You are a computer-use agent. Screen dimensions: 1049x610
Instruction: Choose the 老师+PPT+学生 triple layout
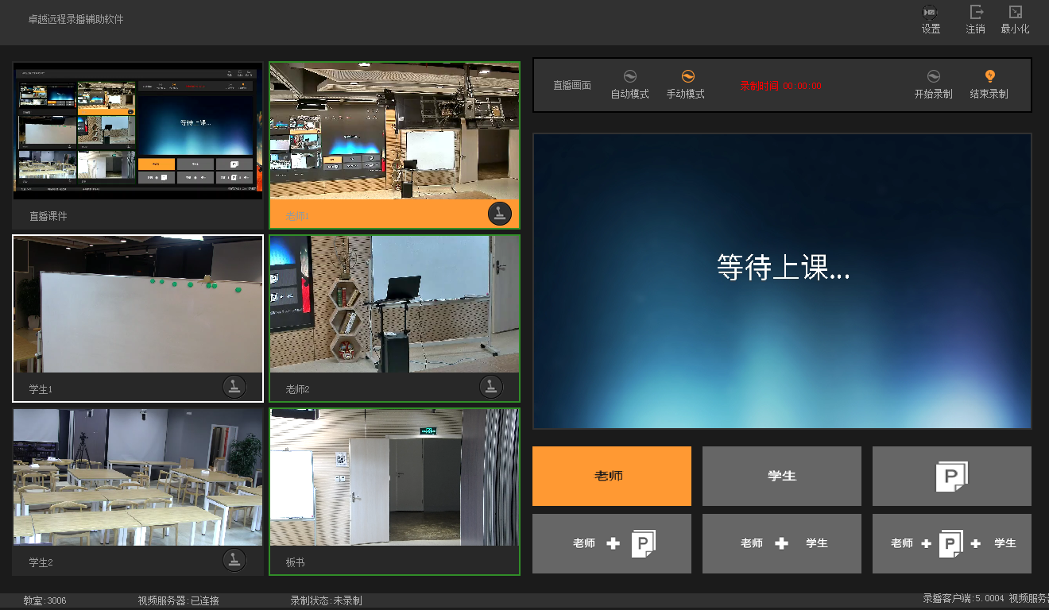click(x=951, y=543)
